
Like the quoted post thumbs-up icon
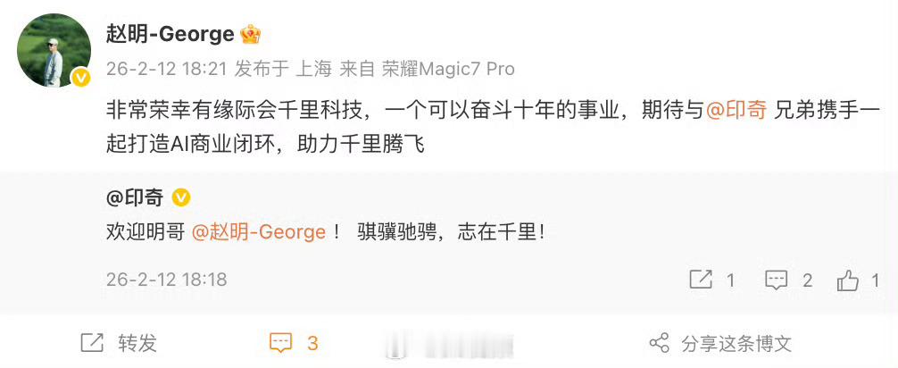pyautogui.click(x=848, y=280)
